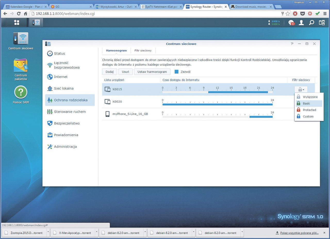Click K0015 internet access time bar
The image size is (330, 239).
pos(217,92)
